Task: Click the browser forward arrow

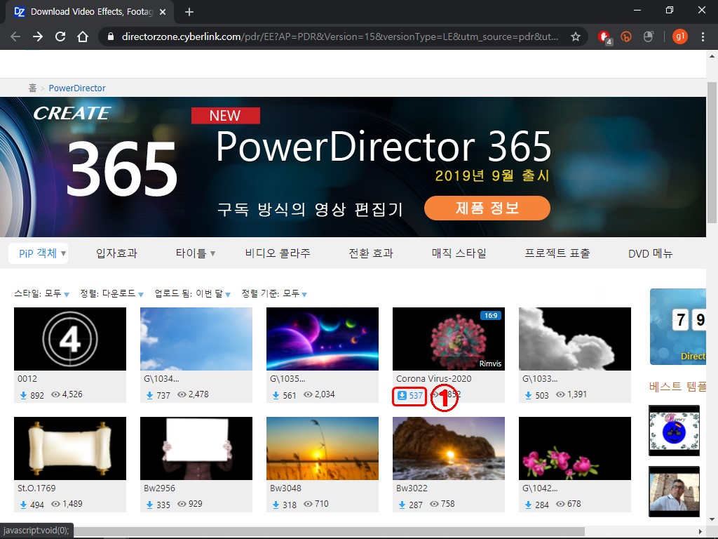Action: pyautogui.click(x=38, y=36)
